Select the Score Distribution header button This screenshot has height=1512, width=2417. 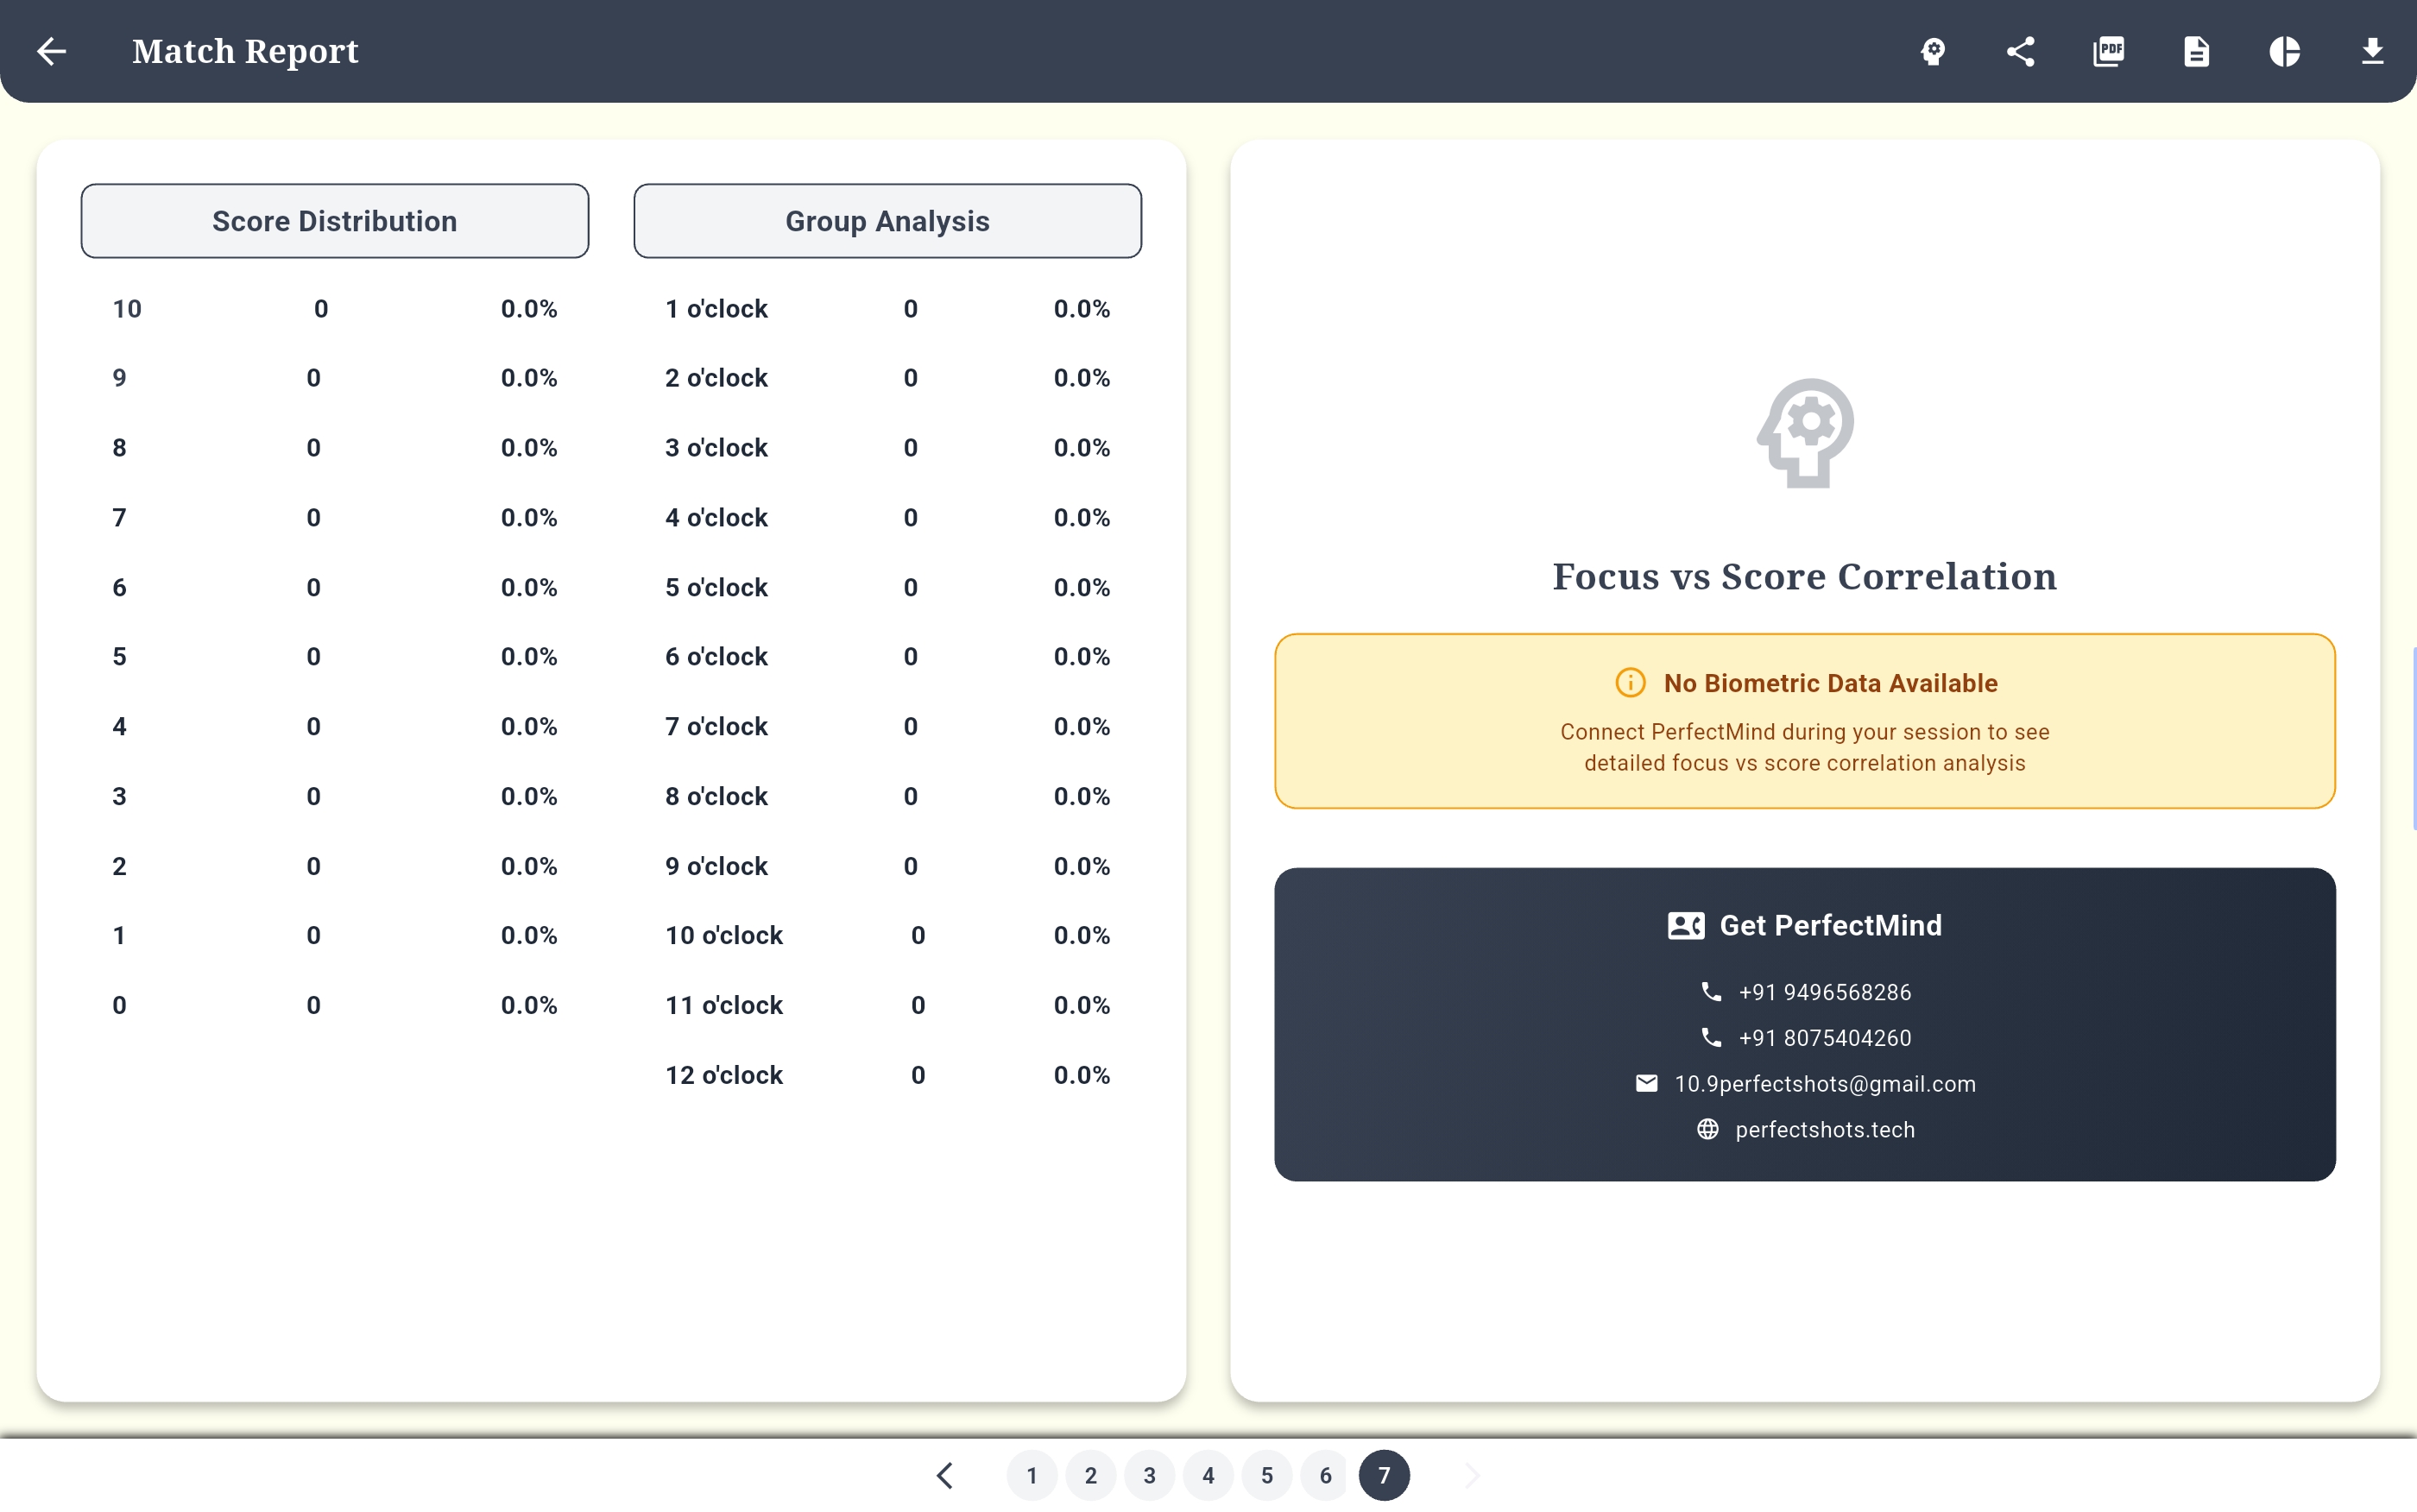pos(335,221)
